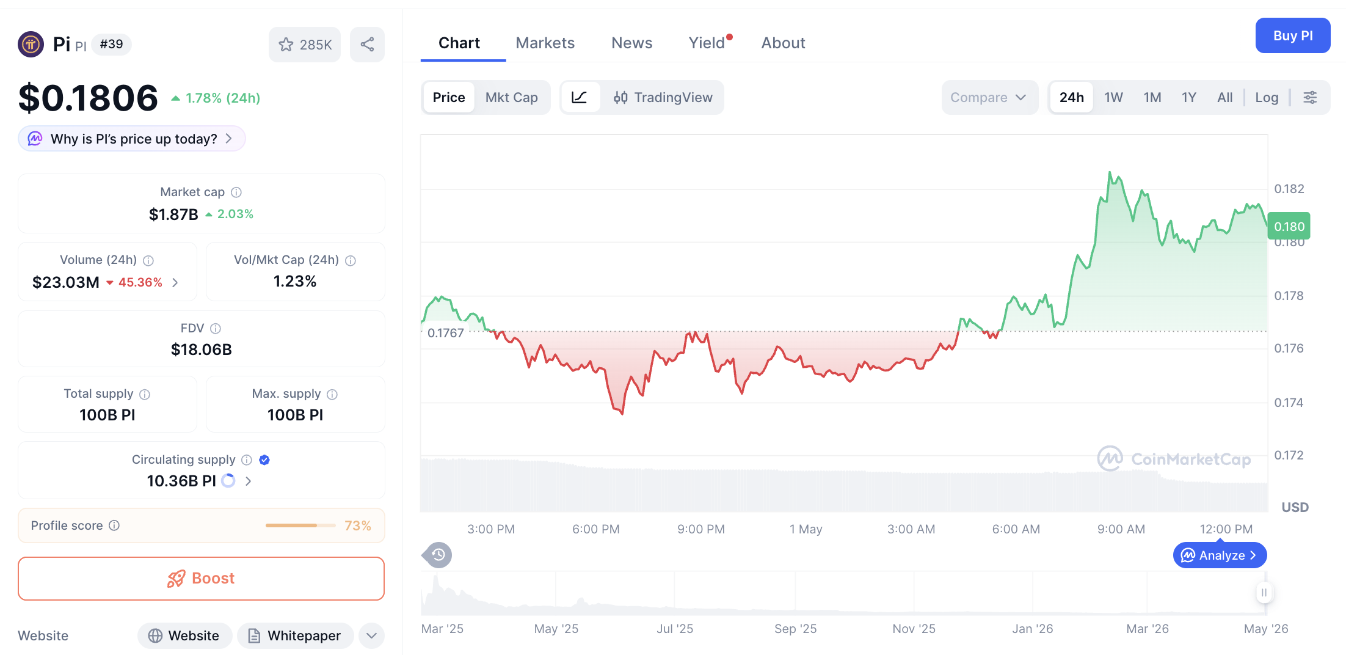Click the chart history clock icon
Image resolution: width=1346 pixels, height=655 pixels.
pos(438,555)
